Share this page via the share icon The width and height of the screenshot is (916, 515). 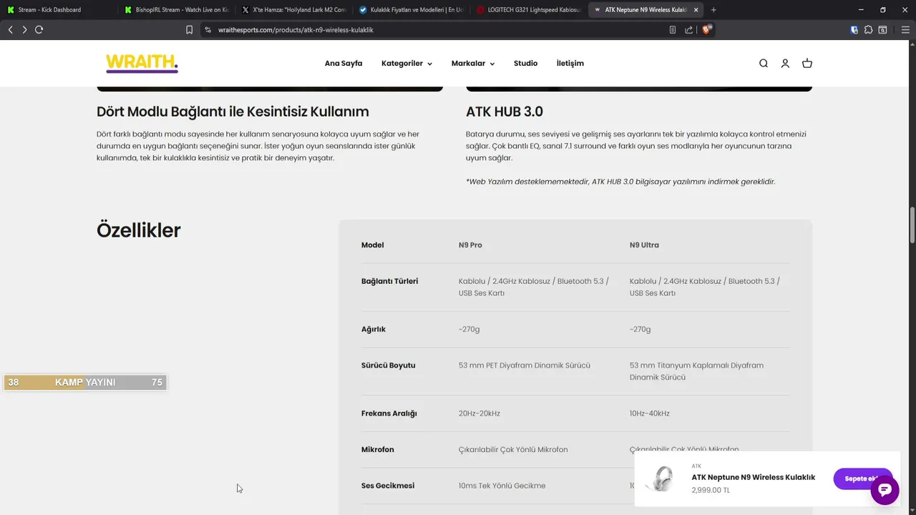pyautogui.click(x=688, y=30)
